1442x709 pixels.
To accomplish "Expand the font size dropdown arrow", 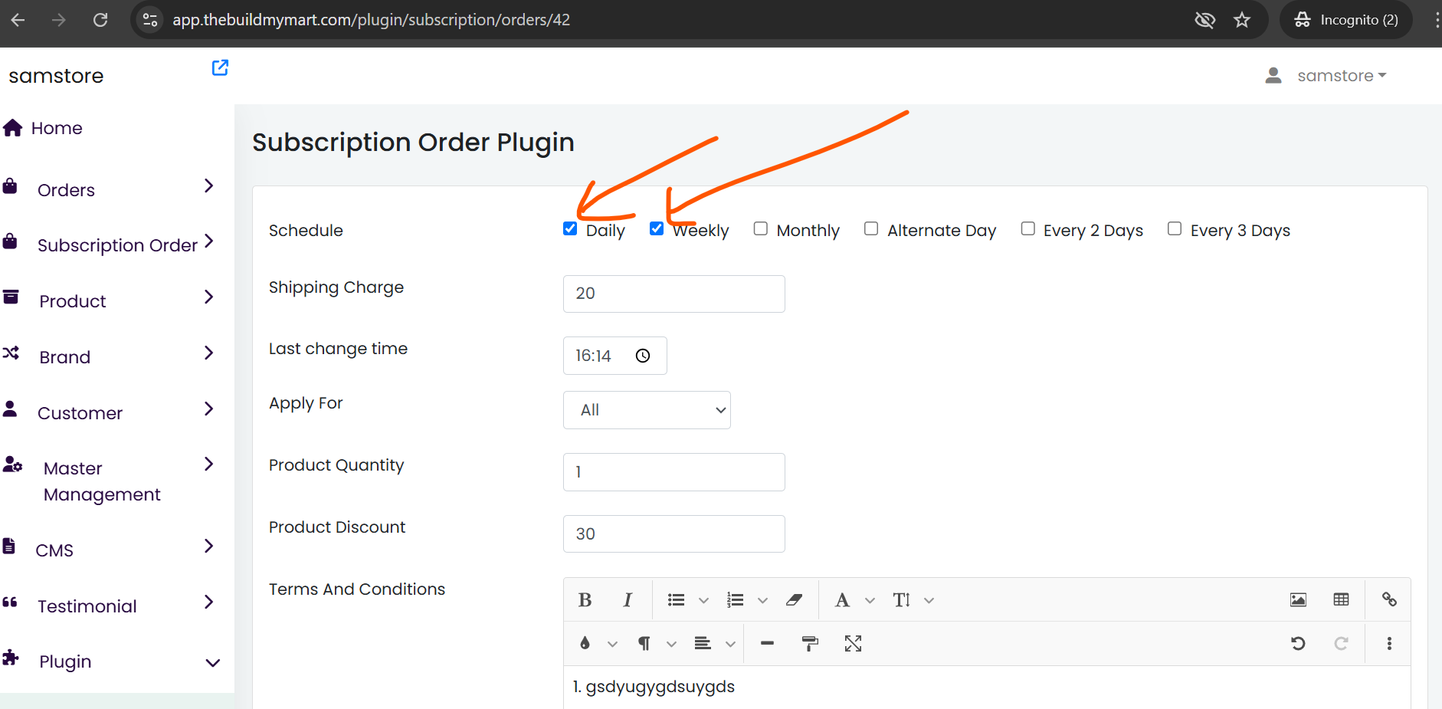I will click(x=929, y=601).
